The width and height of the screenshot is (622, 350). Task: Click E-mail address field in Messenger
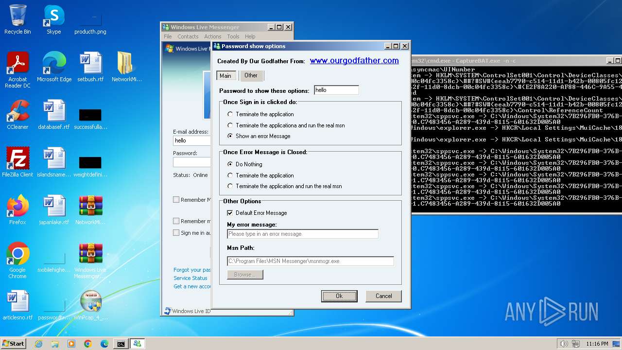click(192, 140)
